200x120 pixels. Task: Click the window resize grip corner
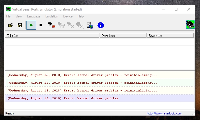point(194,114)
